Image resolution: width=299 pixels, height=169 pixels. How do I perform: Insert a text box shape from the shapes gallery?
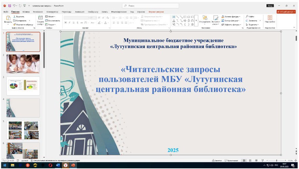pos(174,17)
